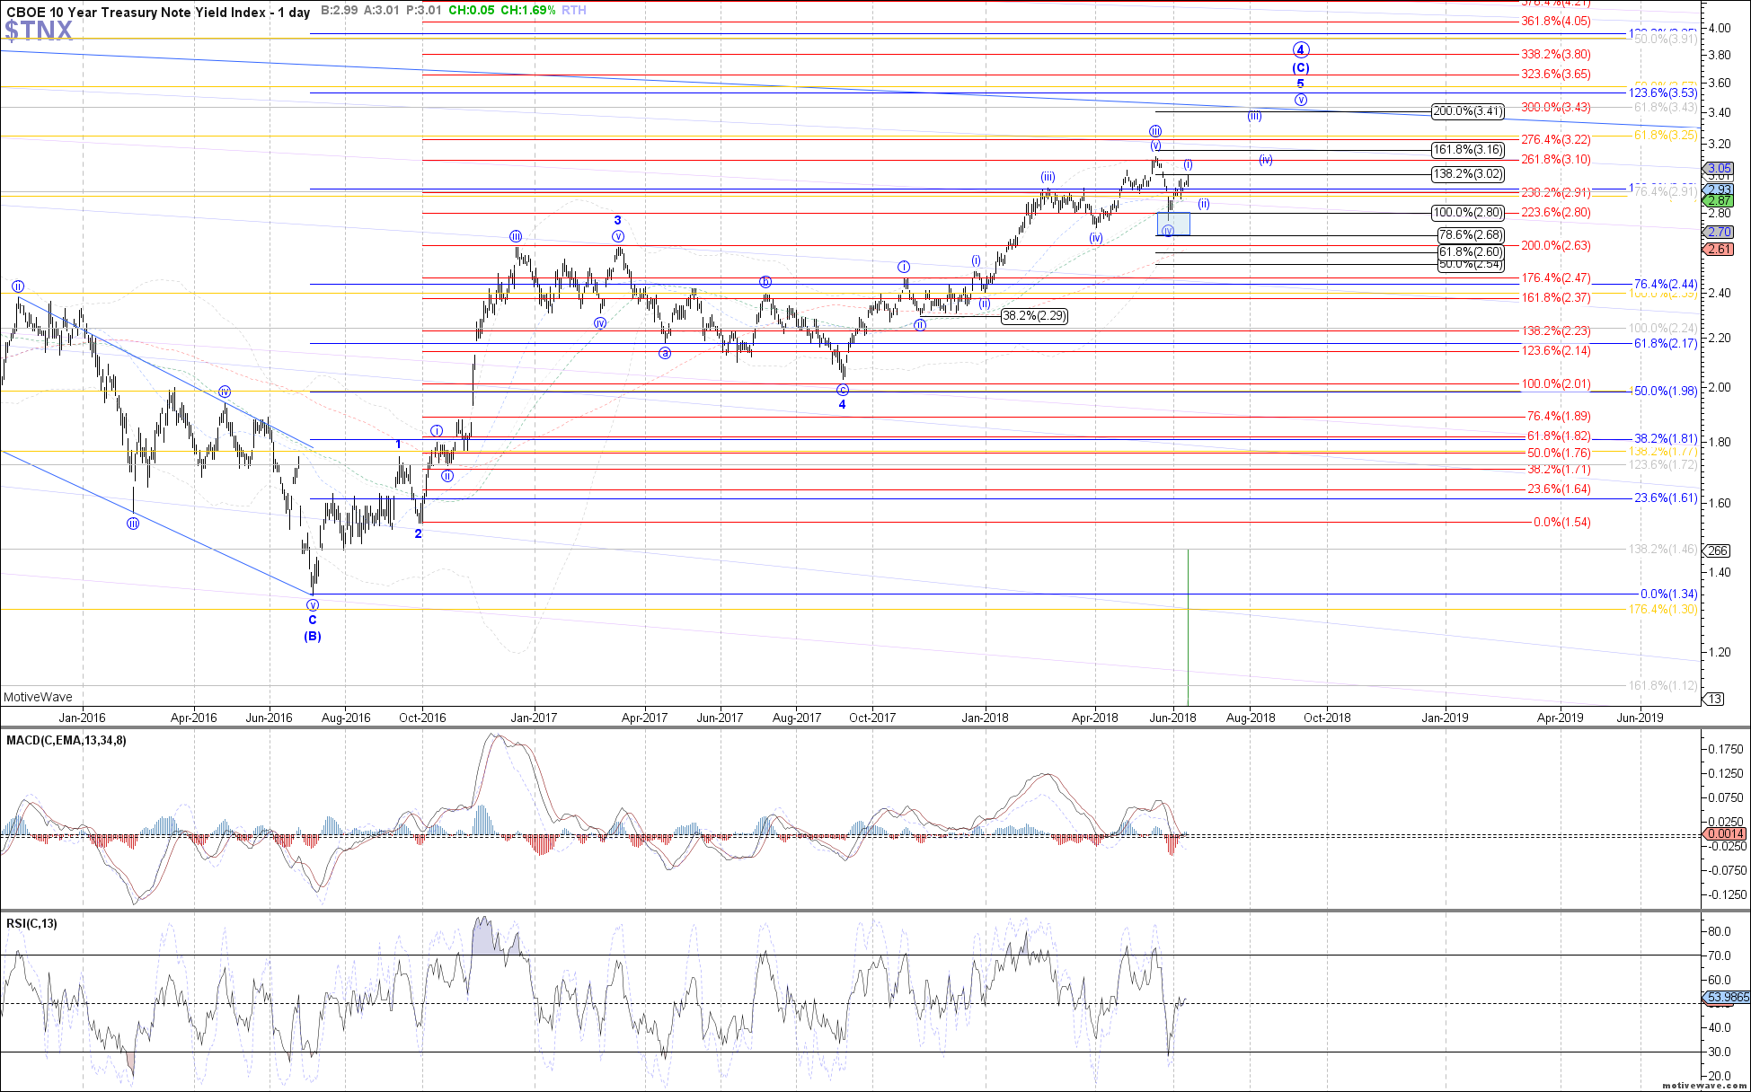The width and height of the screenshot is (1751, 1092).
Task: Click the boxed 38.2%(2.29) Fibonacci label
Action: coord(1035,316)
